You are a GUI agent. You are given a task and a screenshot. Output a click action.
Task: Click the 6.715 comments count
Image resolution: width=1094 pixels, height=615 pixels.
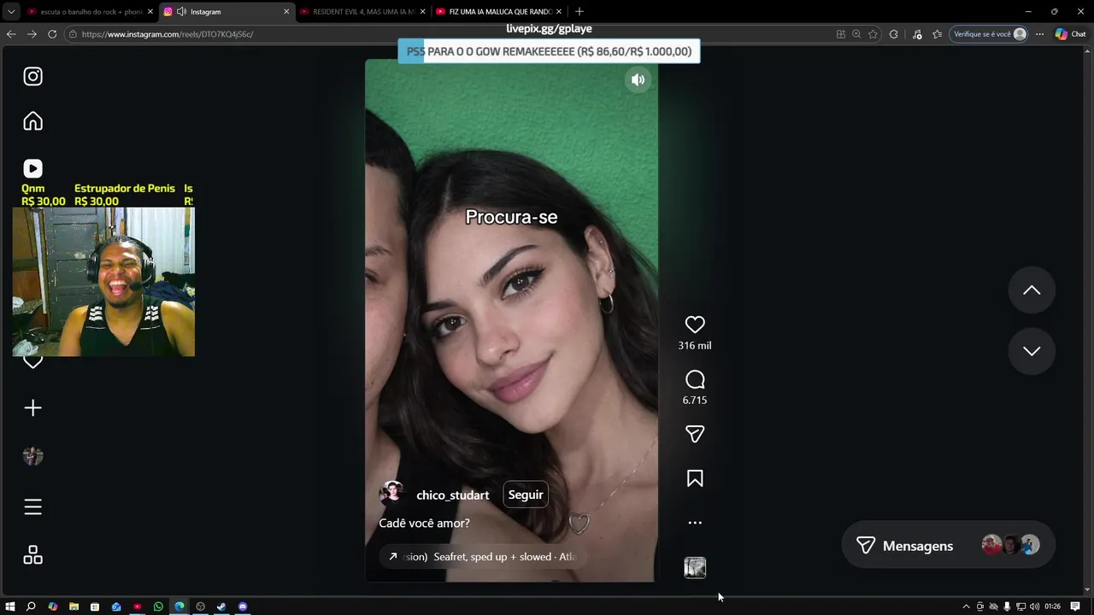pos(695,401)
